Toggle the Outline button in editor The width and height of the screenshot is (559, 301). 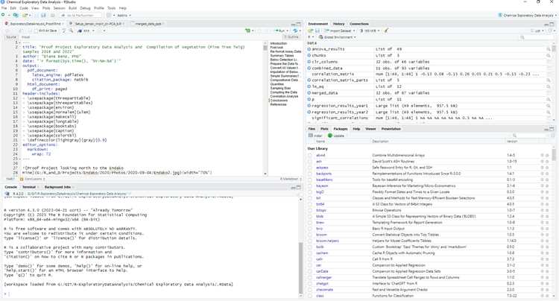291,37
